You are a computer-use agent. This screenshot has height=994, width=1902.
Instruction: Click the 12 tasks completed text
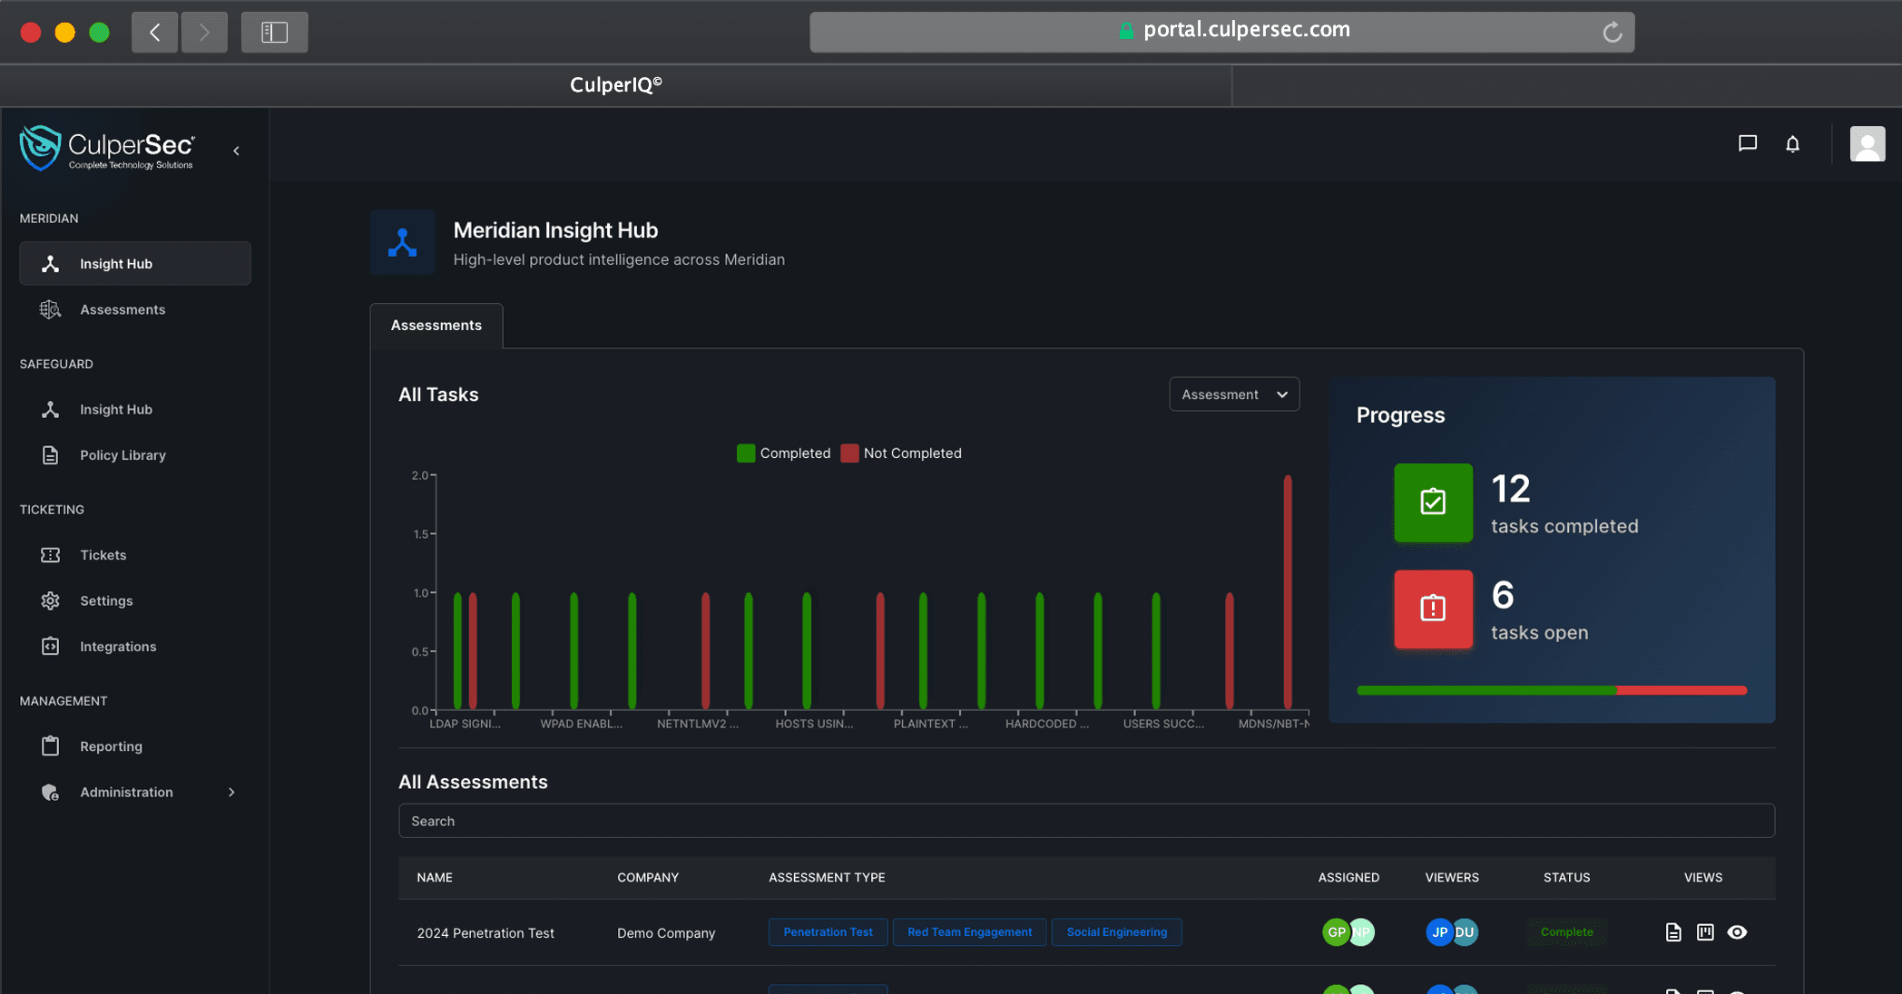[x=1564, y=504]
